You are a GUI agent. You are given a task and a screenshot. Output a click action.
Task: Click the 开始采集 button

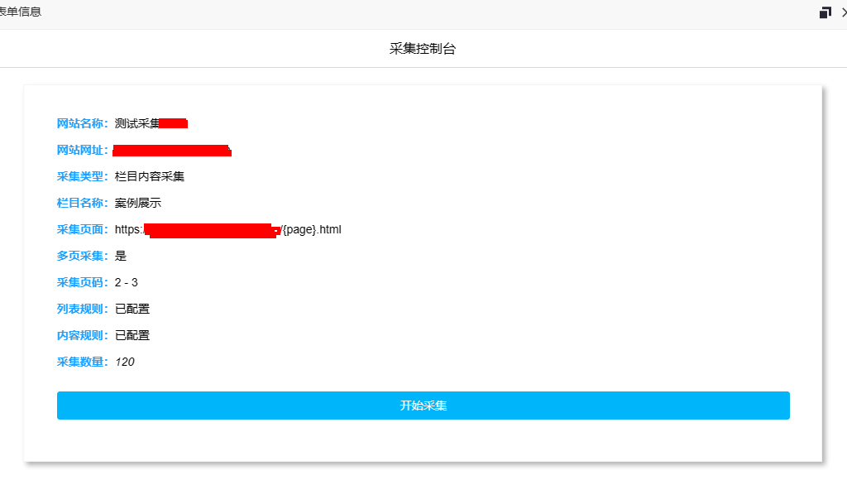coord(423,406)
